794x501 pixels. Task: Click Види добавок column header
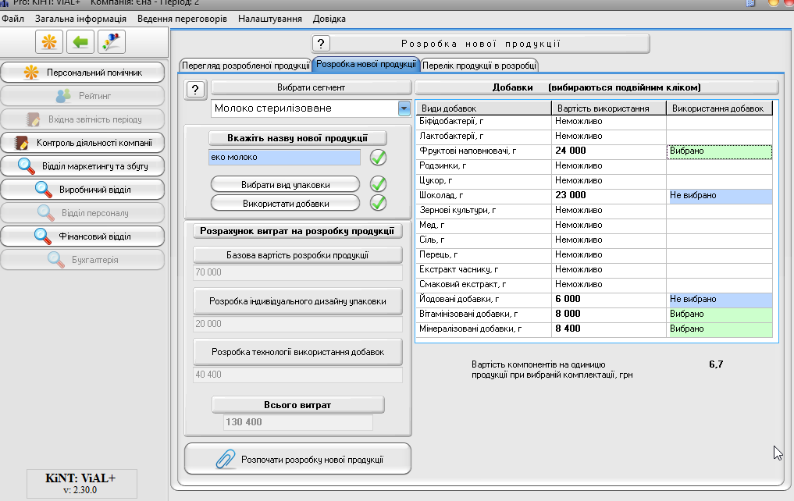[x=484, y=108]
